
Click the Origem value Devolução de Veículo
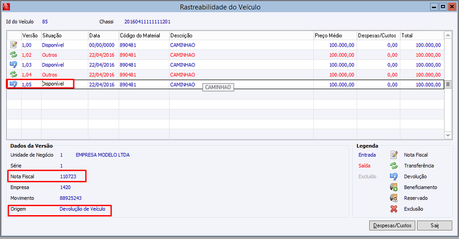[x=82, y=209]
